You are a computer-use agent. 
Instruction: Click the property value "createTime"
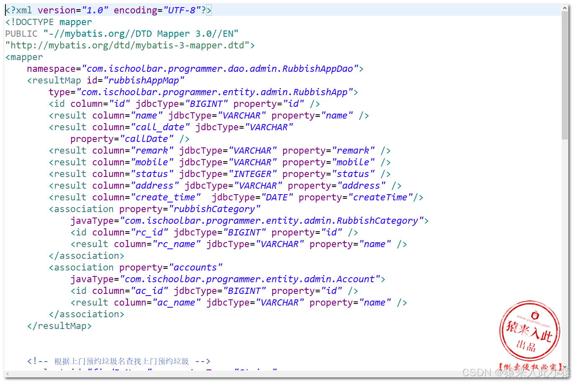pyautogui.click(x=381, y=197)
